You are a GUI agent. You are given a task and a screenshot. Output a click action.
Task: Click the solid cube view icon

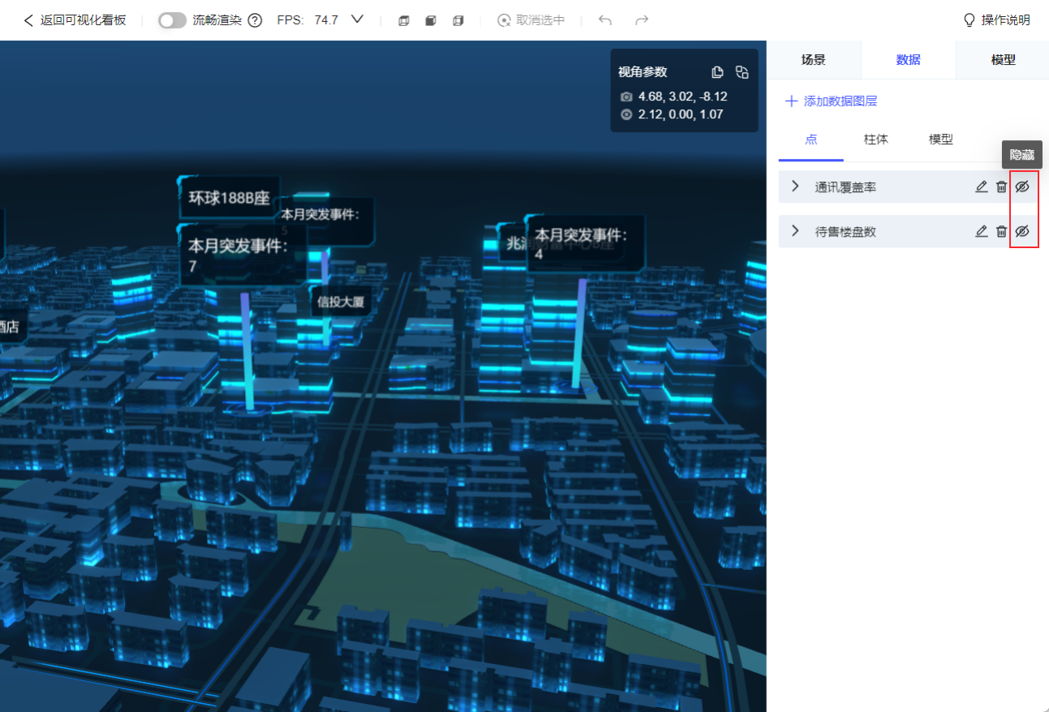tap(431, 20)
